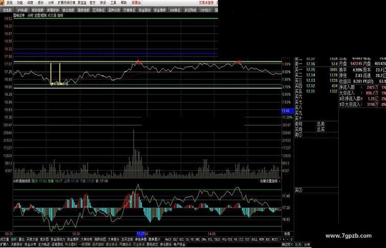
Task: Click the 布局 layout button
Action: (x=287, y=234)
